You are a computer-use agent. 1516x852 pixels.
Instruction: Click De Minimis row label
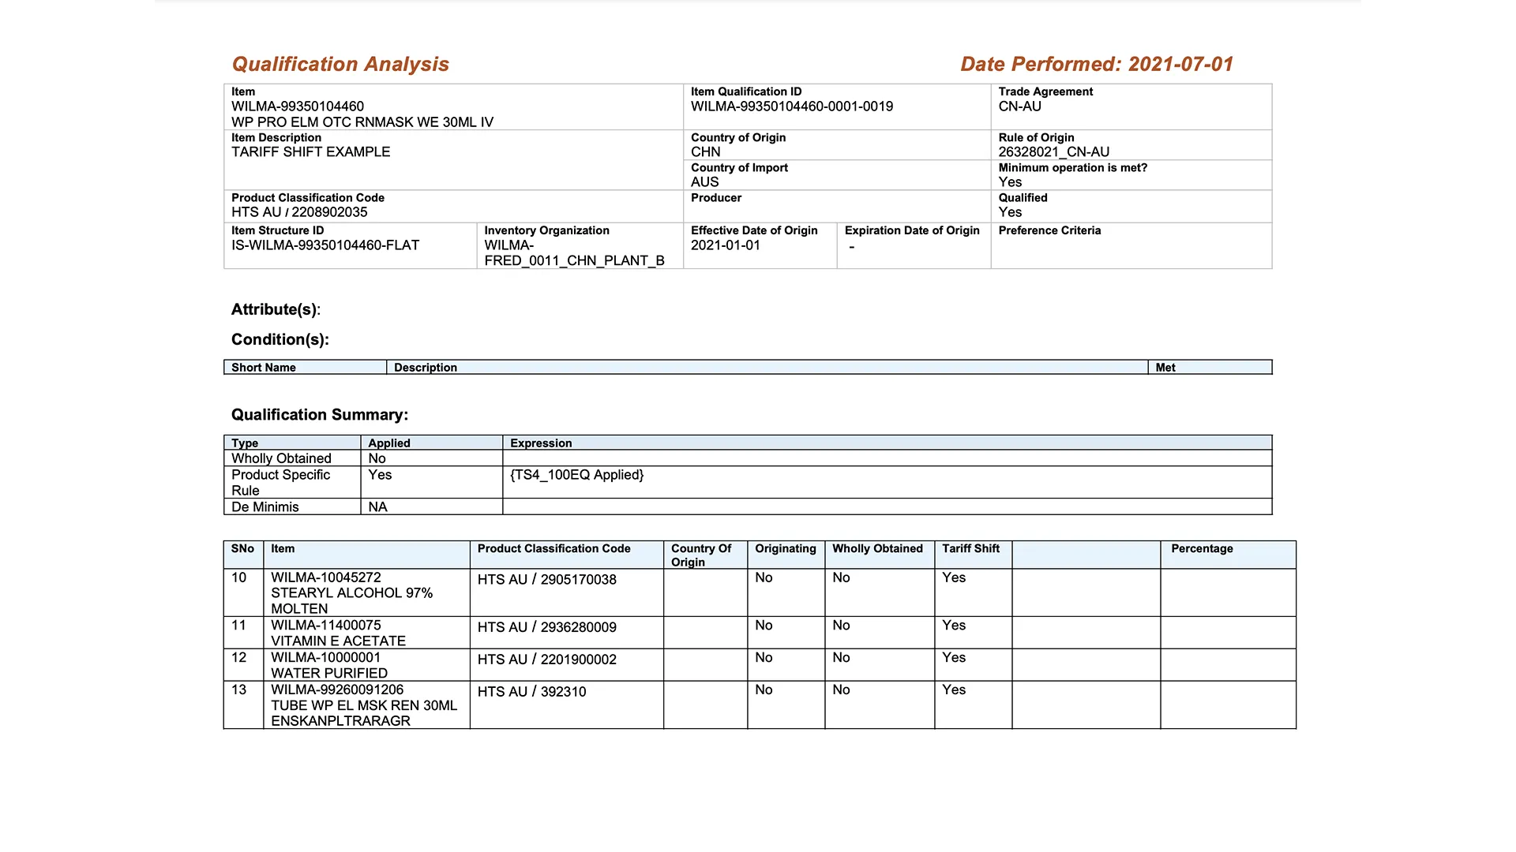(265, 507)
